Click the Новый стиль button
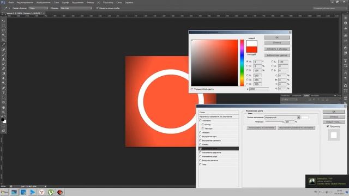Screen dimensions: 349x196 click(334, 122)
